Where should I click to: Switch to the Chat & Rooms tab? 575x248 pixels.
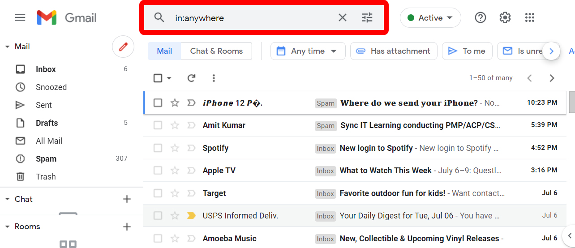point(216,51)
